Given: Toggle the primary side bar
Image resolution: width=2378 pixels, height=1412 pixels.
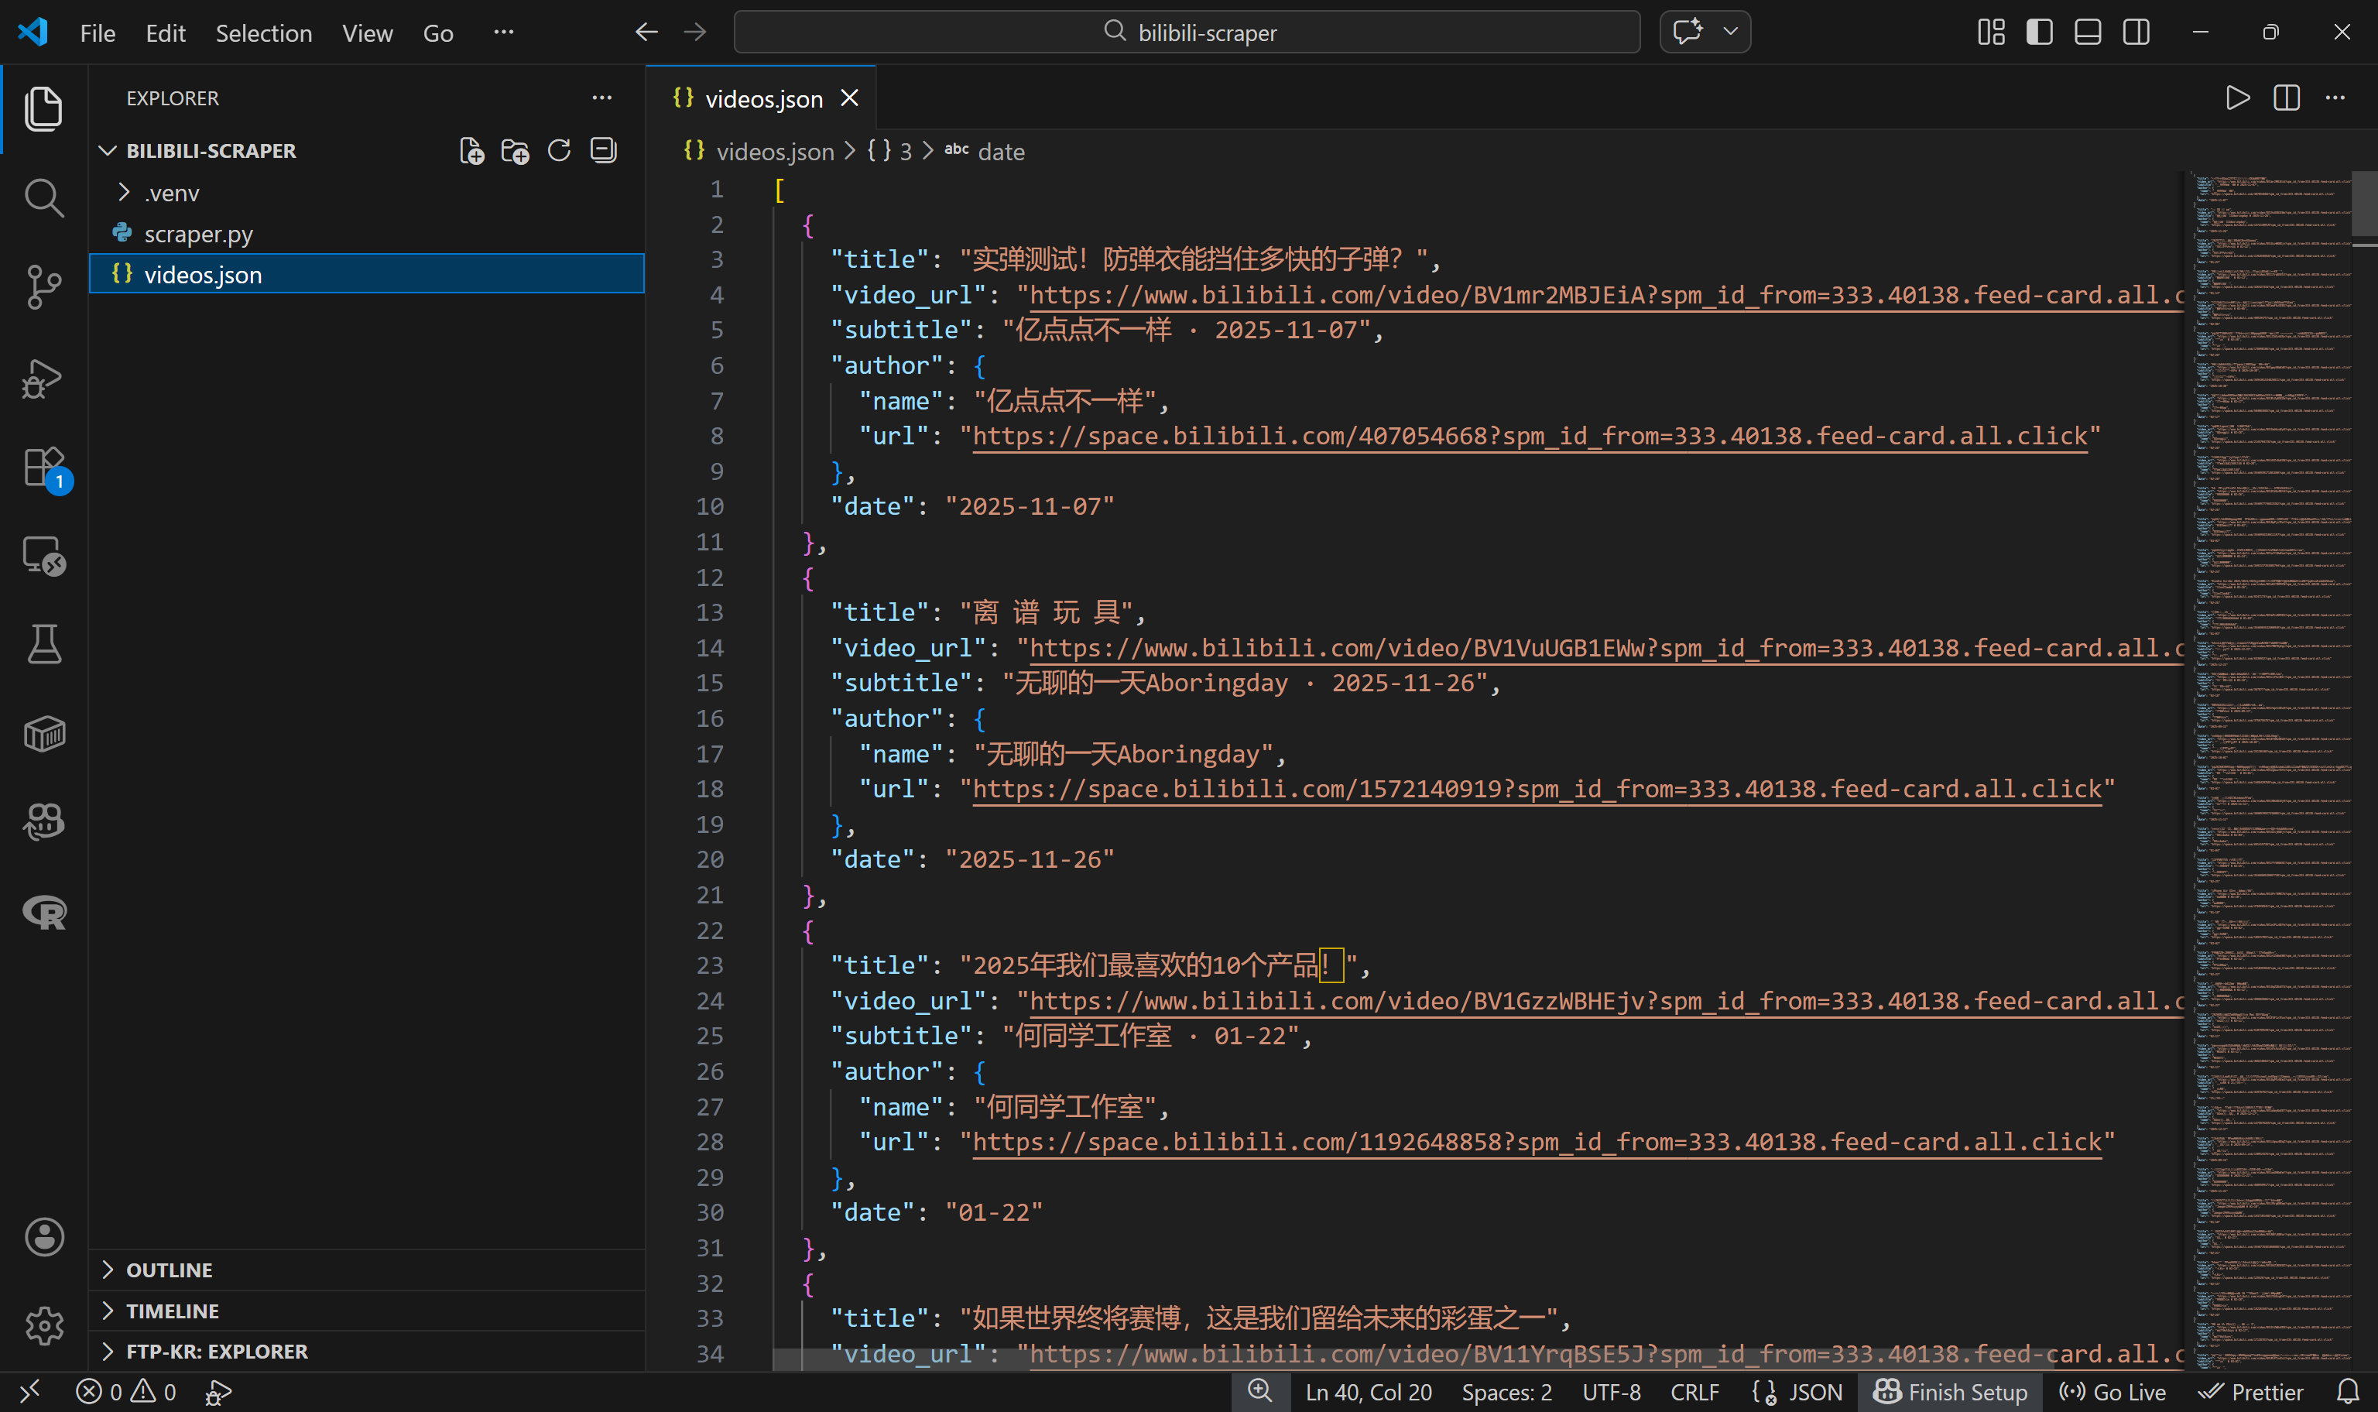Looking at the screenshot, I should pos(2037,32).
